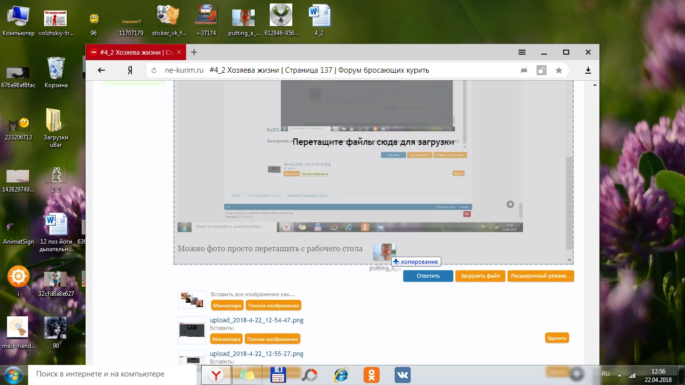This screenshot has width=685, height=385.
Task: Open the Yandex home 'Я' button
Action: 130,70
